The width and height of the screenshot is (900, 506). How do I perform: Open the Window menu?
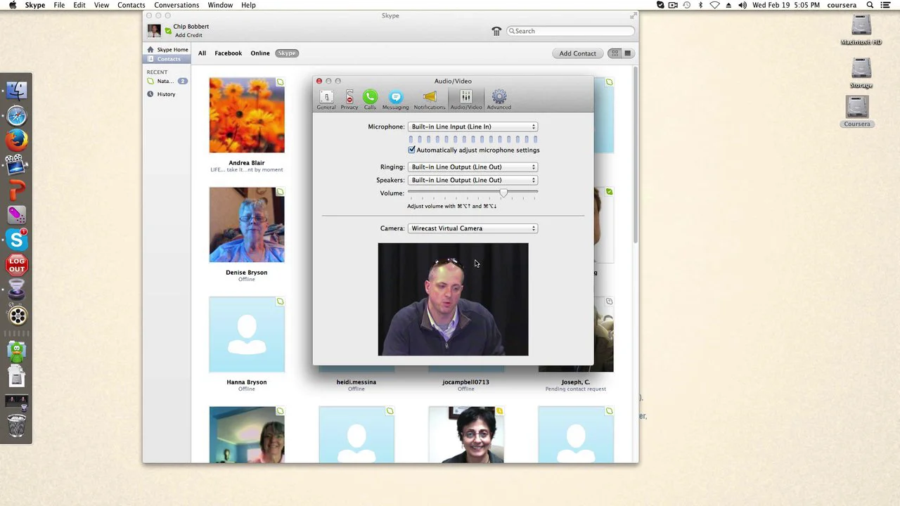click(x=220, y=5)
